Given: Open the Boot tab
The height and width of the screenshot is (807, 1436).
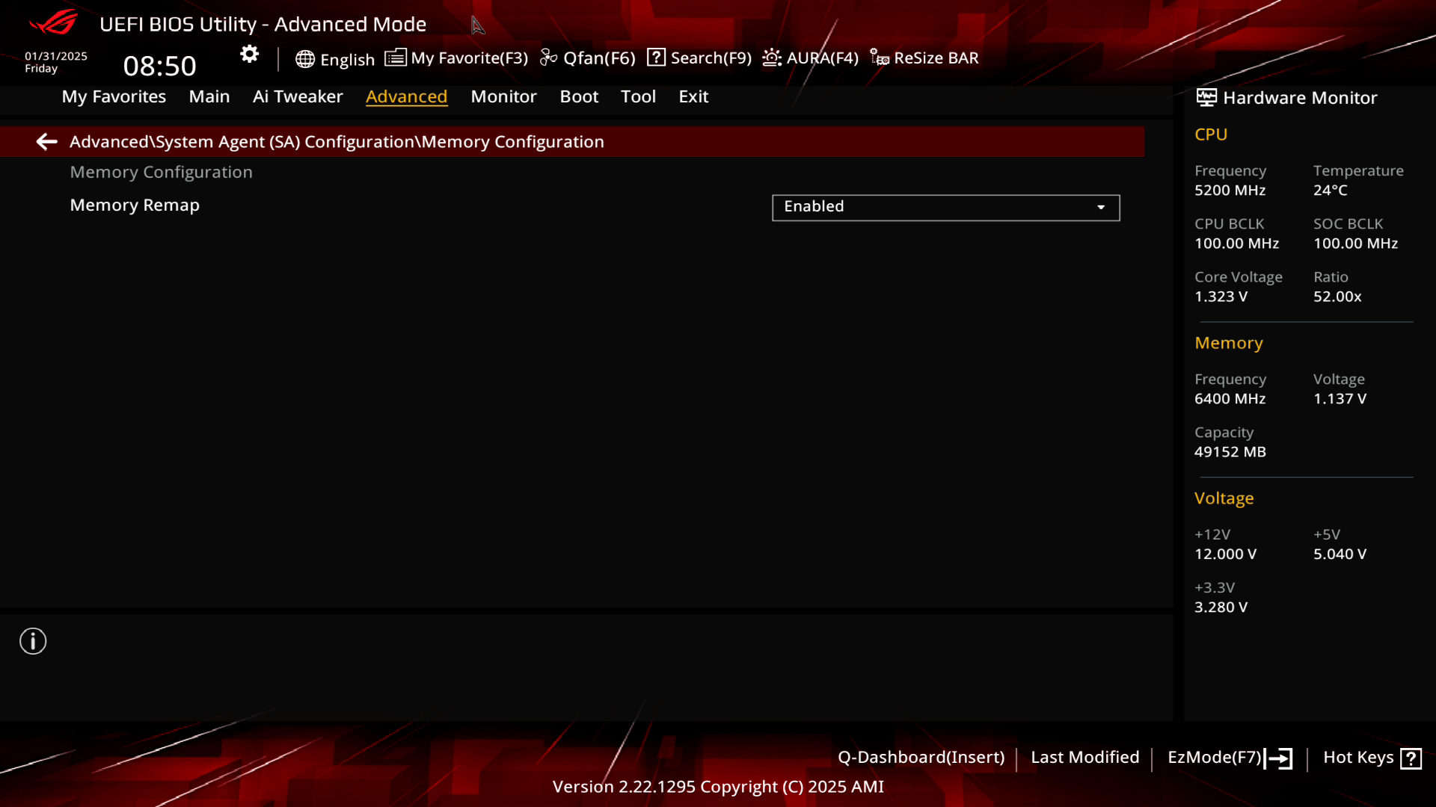Looking at the screenshot, I should [579, 96].
